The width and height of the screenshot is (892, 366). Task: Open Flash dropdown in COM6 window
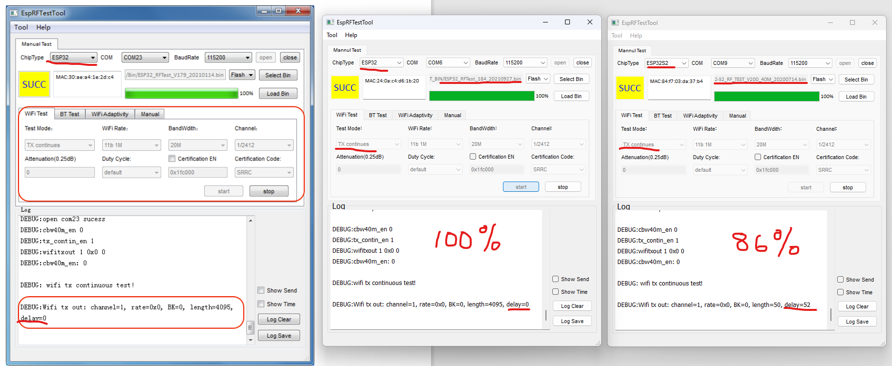(539, 79)
